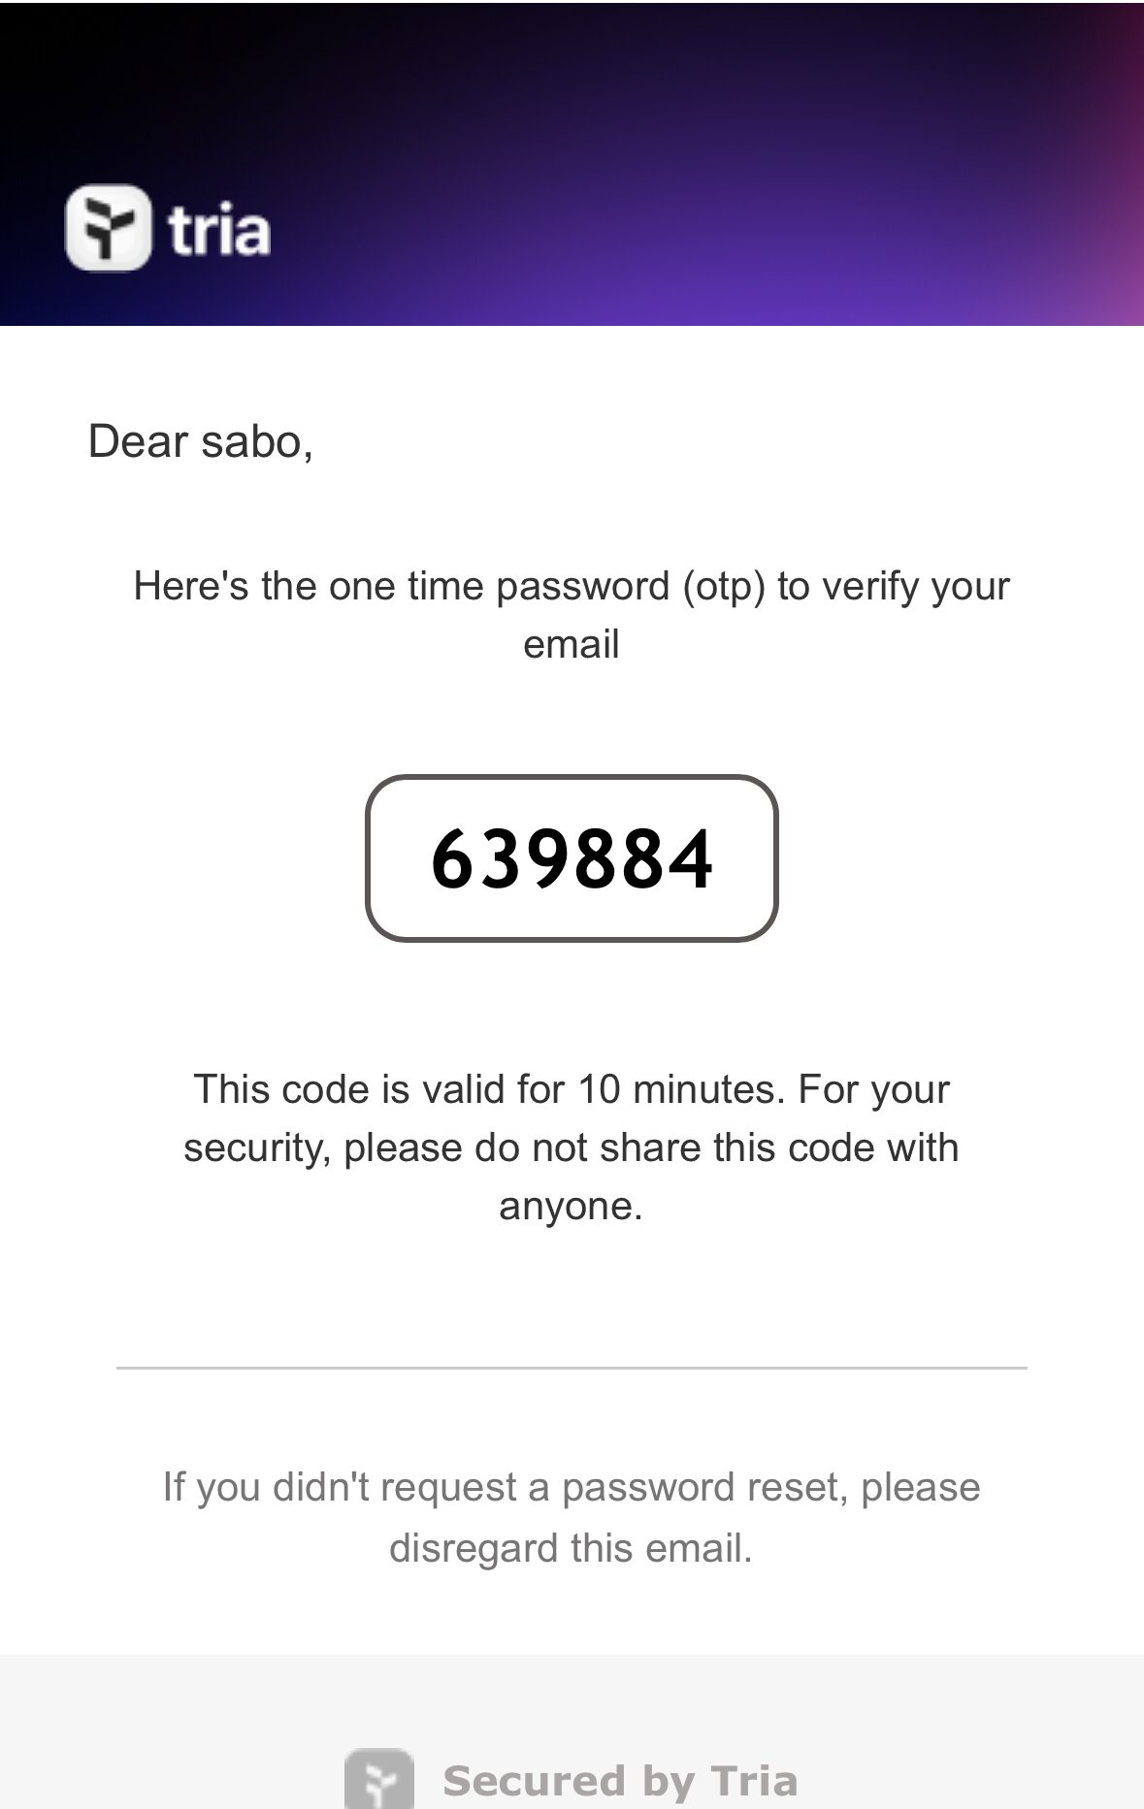The image size is (1144, 1809).
Task: Click the gray Tria icon in footer
Action: click(379, 1781)
